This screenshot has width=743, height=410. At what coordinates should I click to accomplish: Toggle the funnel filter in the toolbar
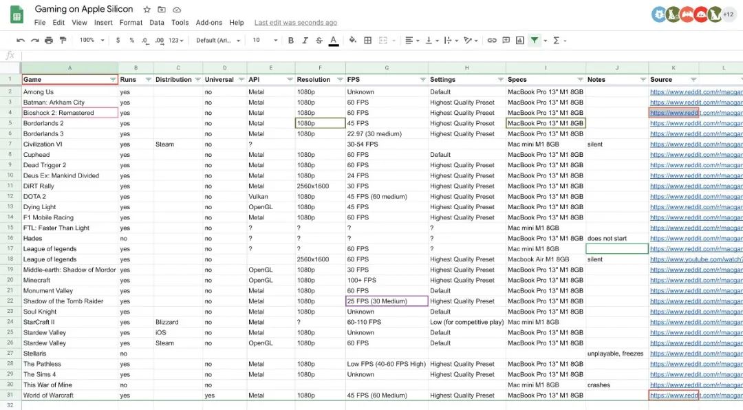pyautogui.click(x=535, y=41)
